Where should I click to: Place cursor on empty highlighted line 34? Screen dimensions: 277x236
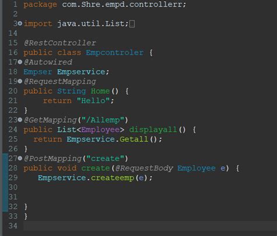coord(150,226)
